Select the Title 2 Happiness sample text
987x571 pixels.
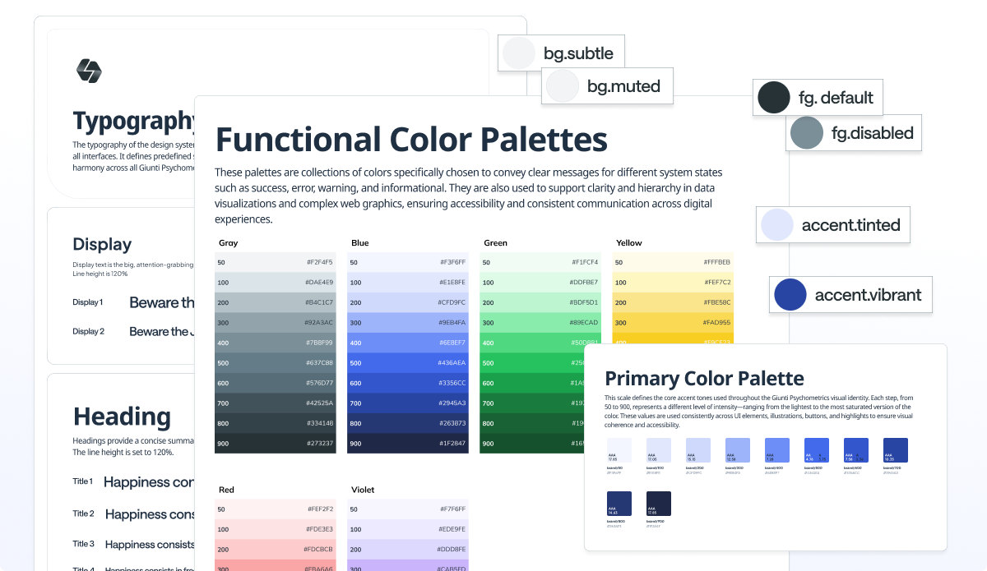151,514
